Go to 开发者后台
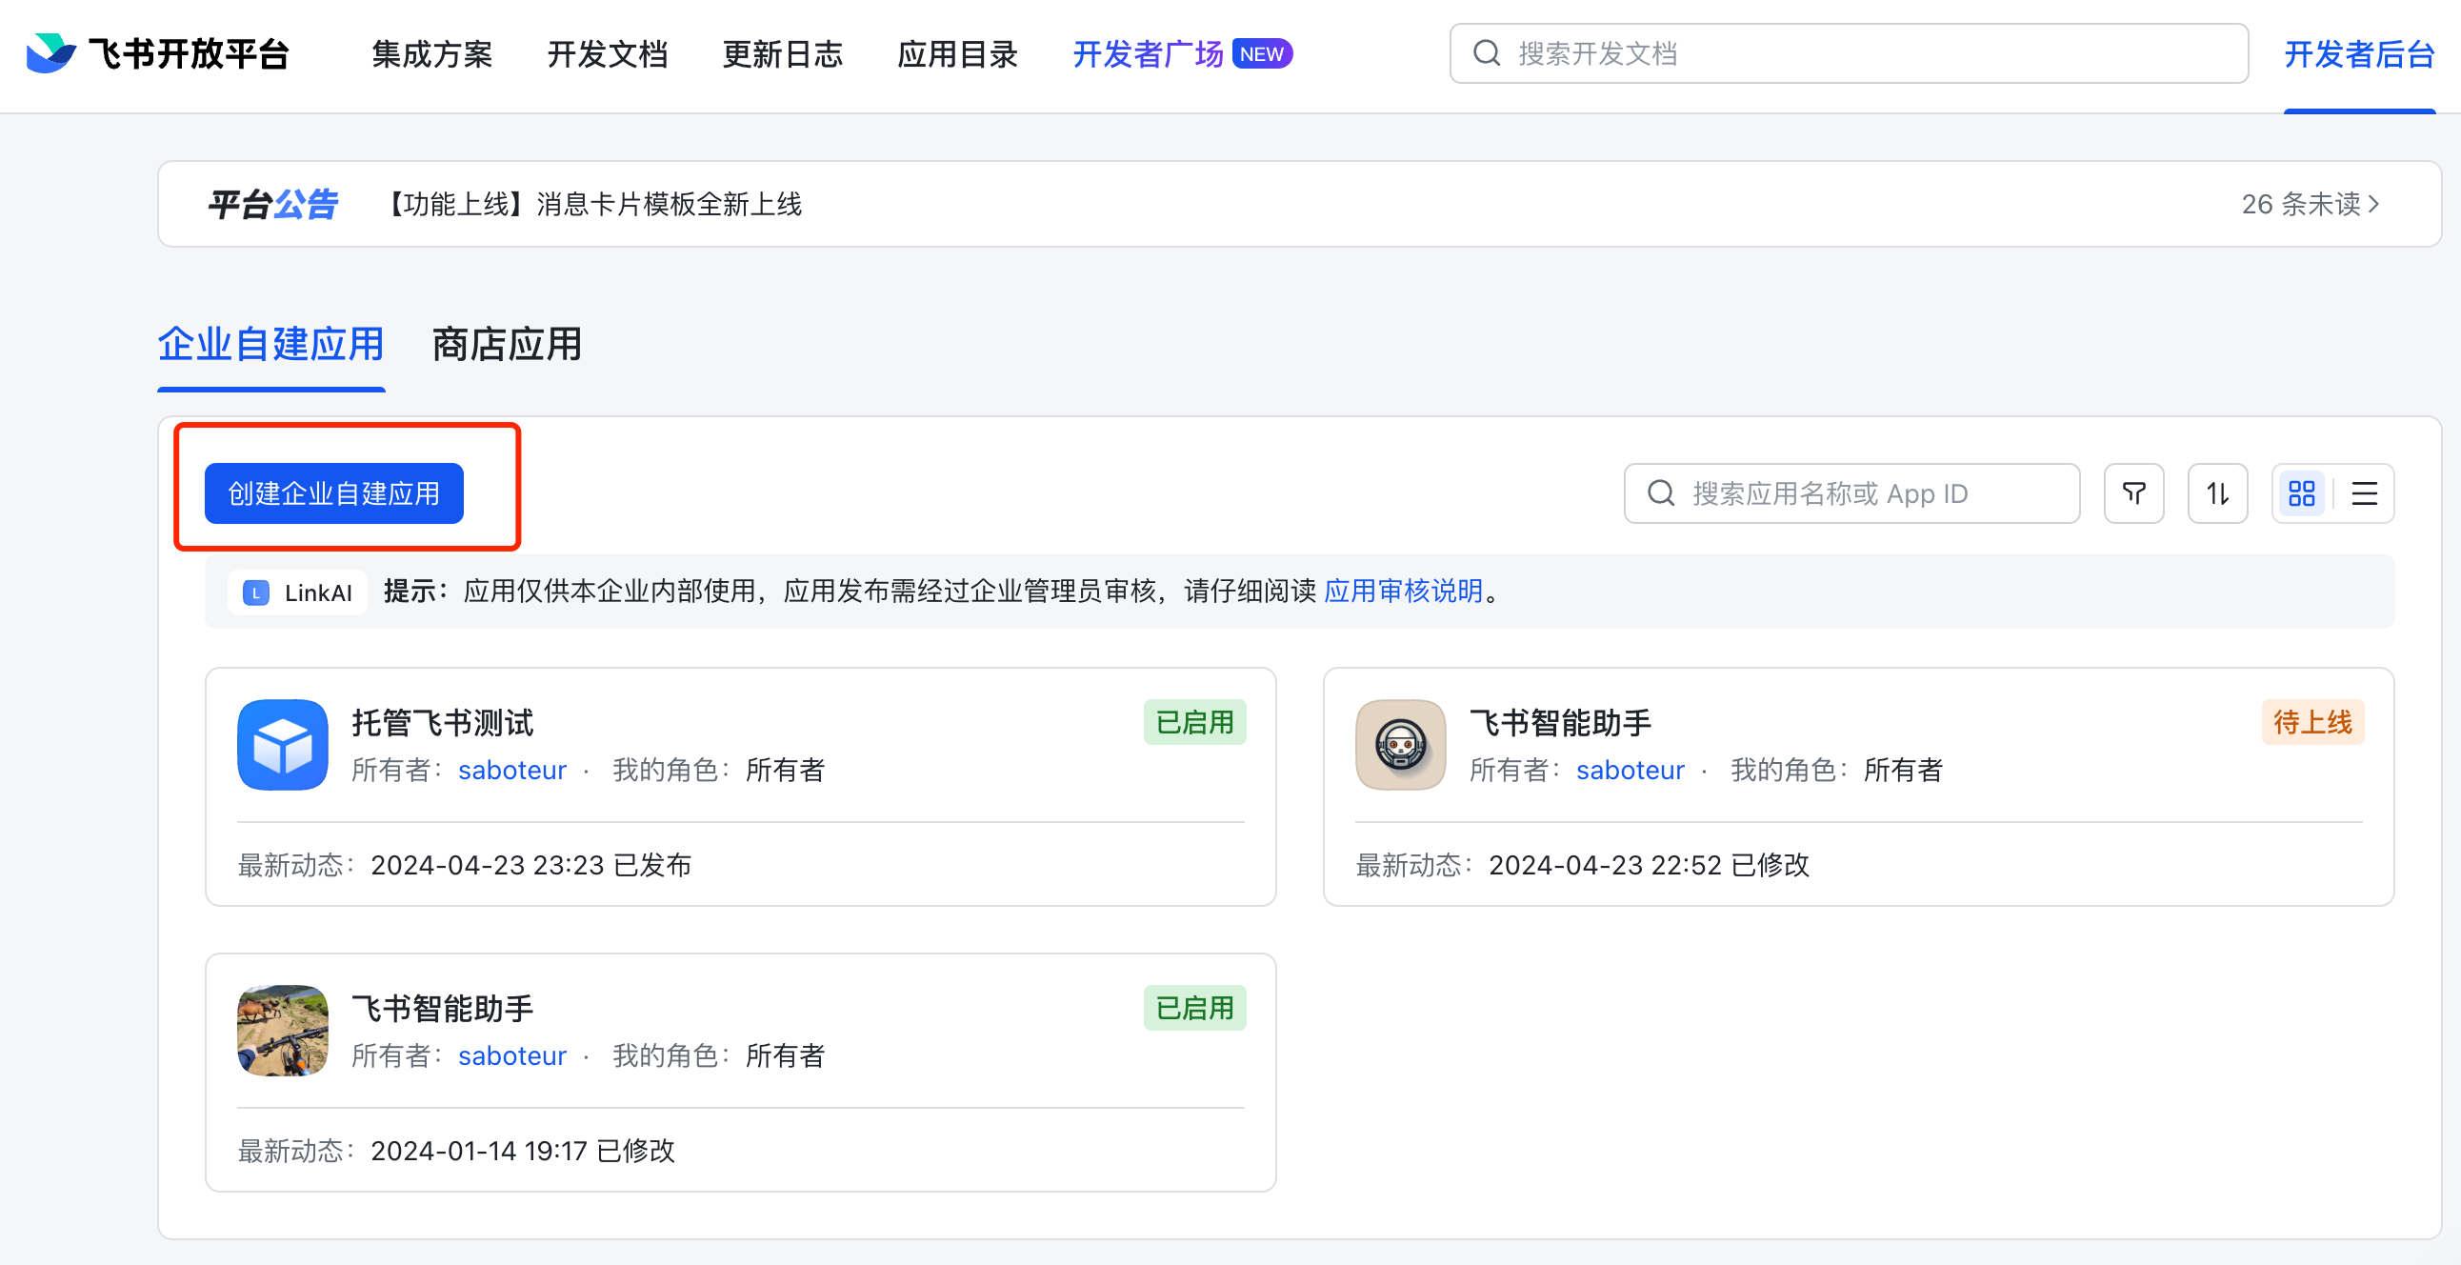Image resolution: width=2461 pixels, height=1265 pixels. 2359,53
